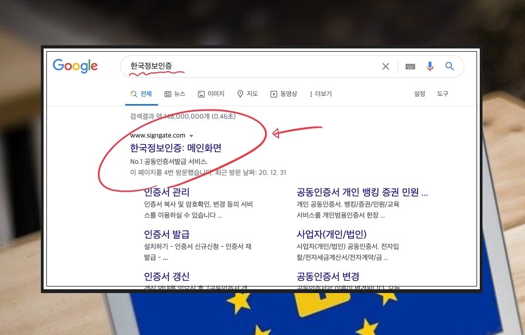Open 공동인증서 개인 뱅킹 증권 민원 sitelink
525x335 pixels.
tap(363, 192)
